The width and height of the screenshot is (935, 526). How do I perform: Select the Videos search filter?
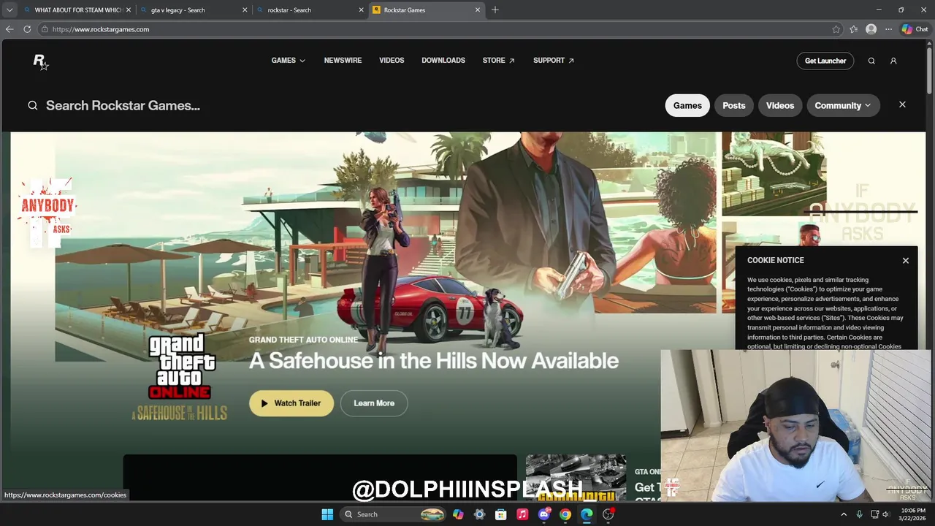point(780,105)
